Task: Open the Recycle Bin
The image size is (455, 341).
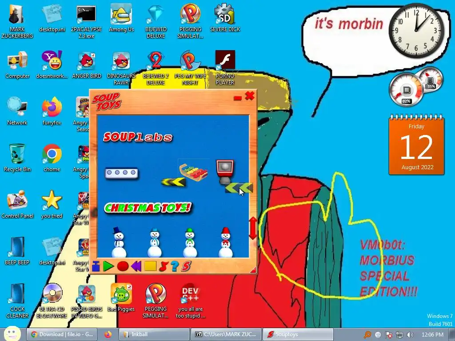Action: pos(17,158)
